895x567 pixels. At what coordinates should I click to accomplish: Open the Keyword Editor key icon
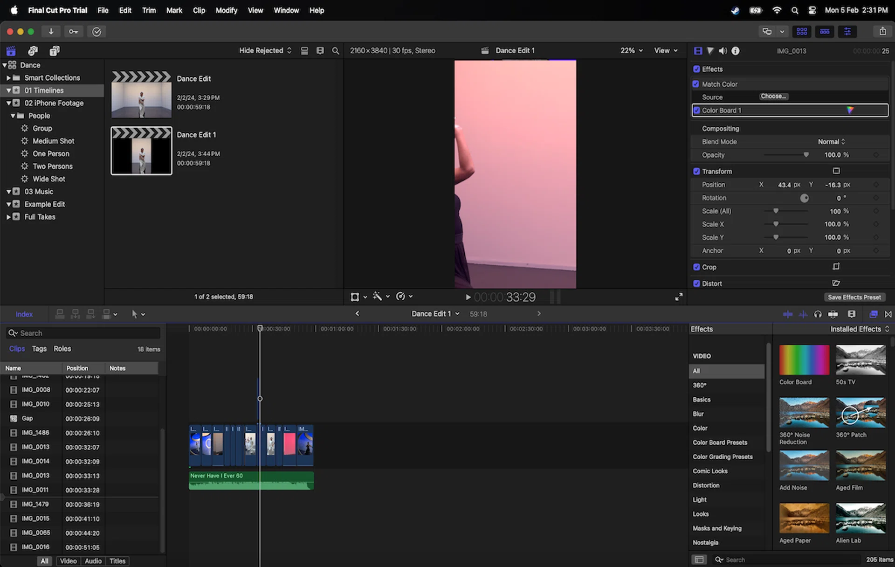tap(73, 31)
